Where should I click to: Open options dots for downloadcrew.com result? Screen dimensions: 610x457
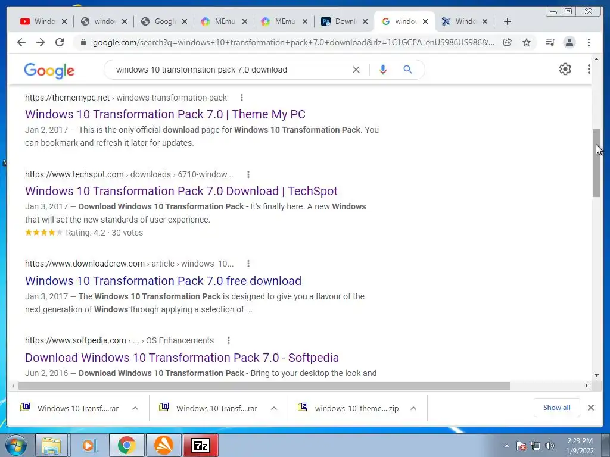(x=248, y=264)
